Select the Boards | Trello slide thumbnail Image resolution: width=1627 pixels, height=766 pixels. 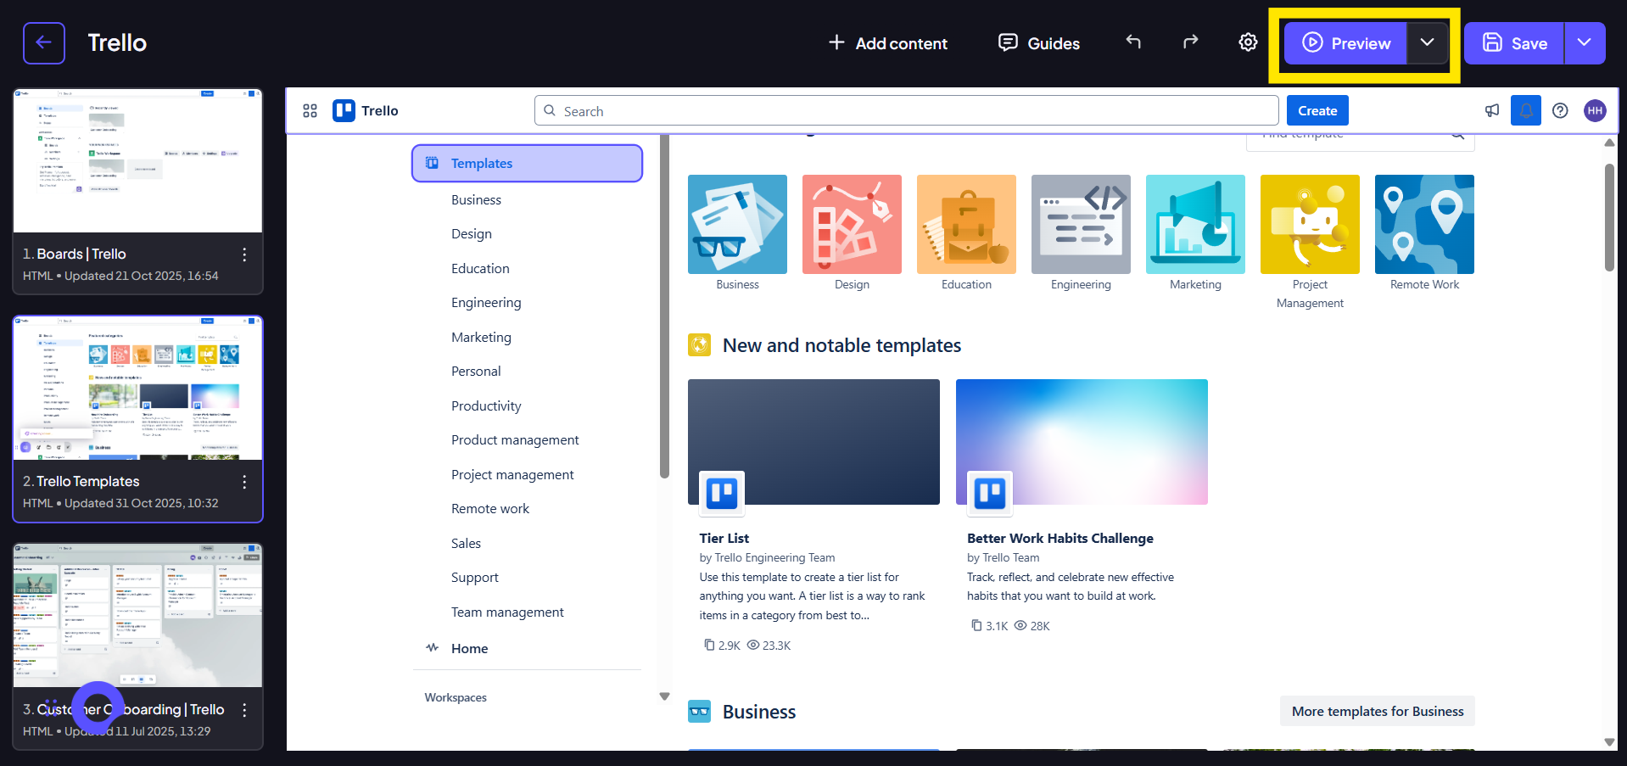pyautogui.click(x=137, y=160)
